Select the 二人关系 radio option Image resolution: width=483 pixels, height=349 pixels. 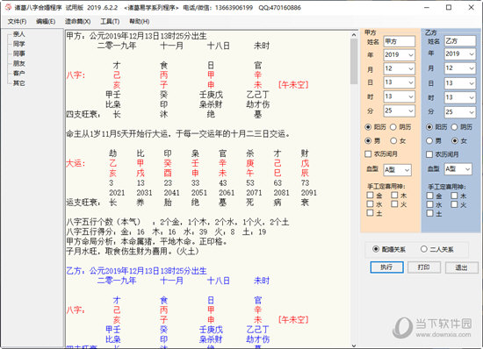[x=424, y=249]
